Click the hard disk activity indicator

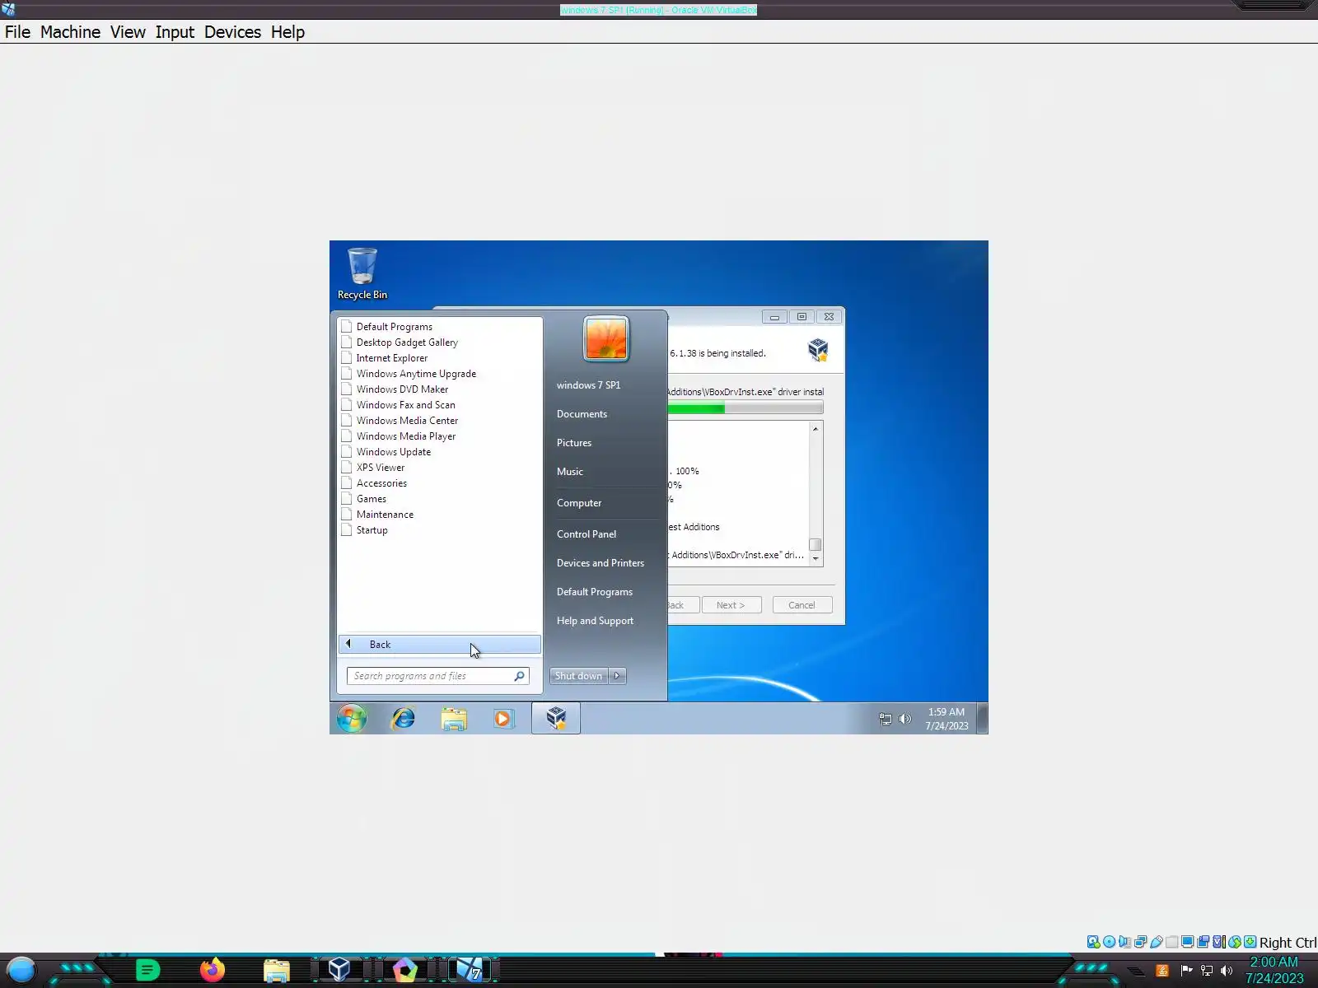coord(1094,942)
